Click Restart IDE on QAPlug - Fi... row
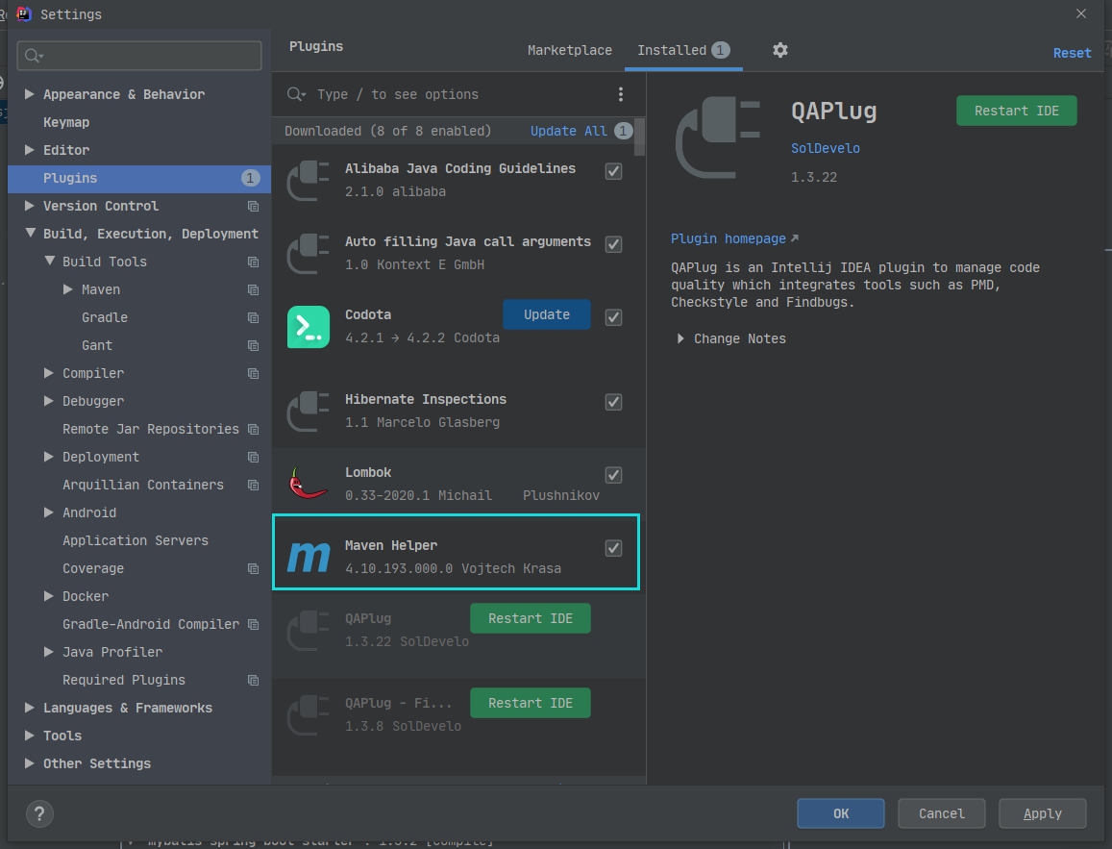The image size is (1112, 849). tap(531, 703)
